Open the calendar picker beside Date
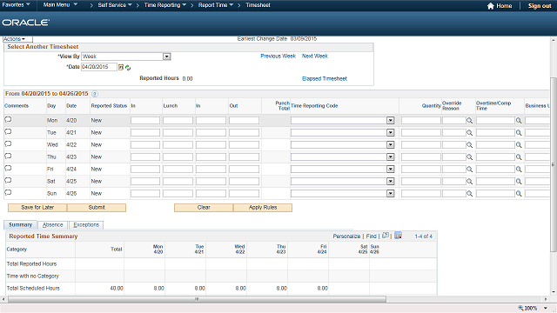Screen dimensions: 557x313 pyautogui.click(x=121, y=67)
